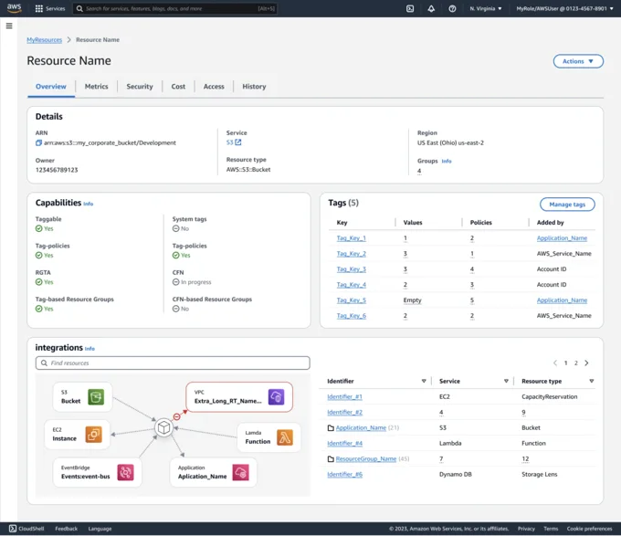Switch to the Access tab
The height and width of the screenshot is (536, 621).
[x=214, y=87]
